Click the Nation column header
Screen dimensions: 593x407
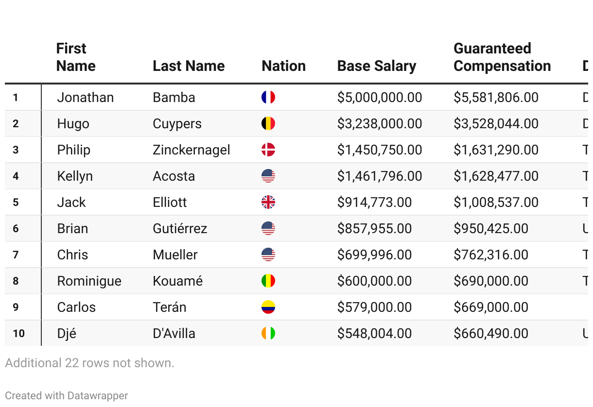284,66
